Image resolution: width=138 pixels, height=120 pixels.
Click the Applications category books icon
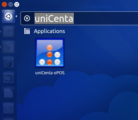point(27,31)
